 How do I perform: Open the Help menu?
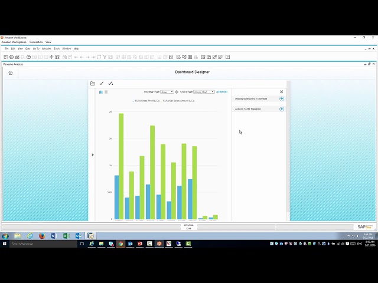point(76,48)
